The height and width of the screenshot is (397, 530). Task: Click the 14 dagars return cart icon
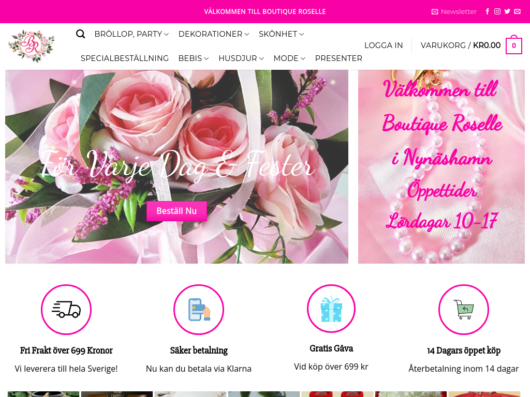click(x=464, y=309)
